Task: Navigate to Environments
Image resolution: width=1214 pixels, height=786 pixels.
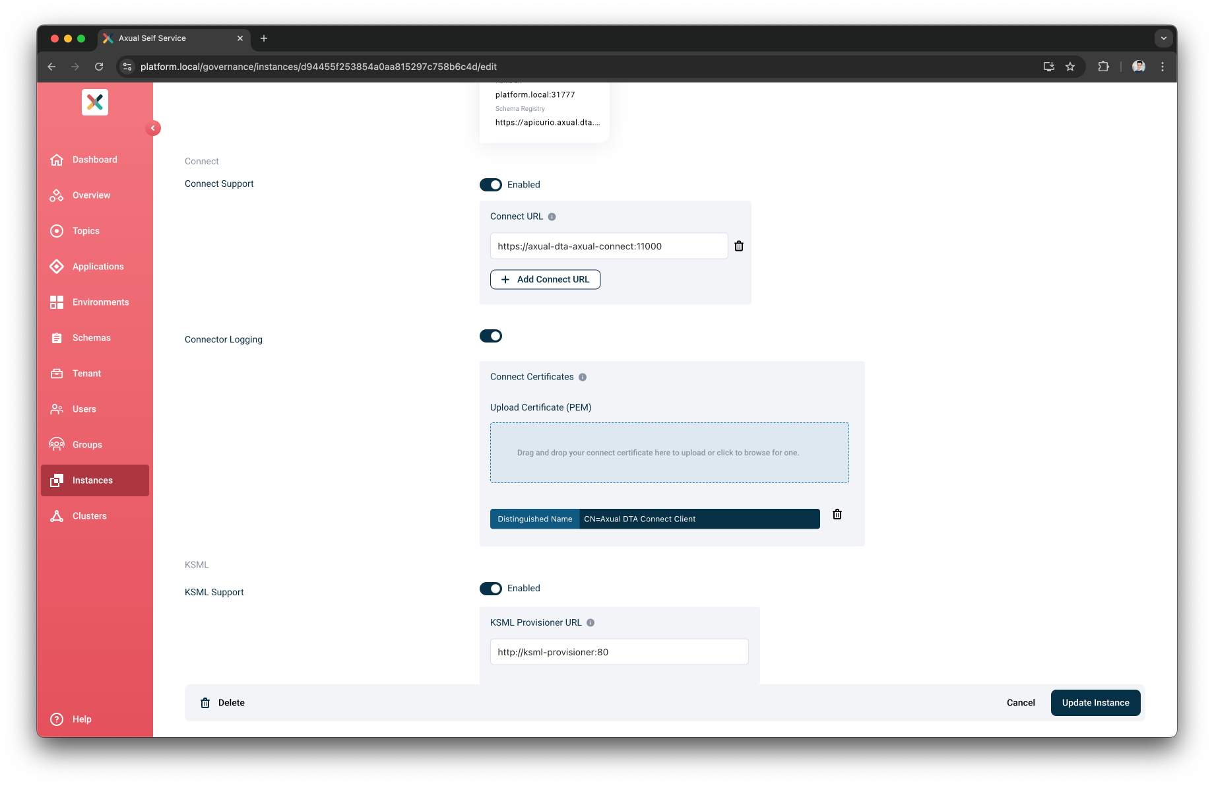Action: (x=95, y=302)
